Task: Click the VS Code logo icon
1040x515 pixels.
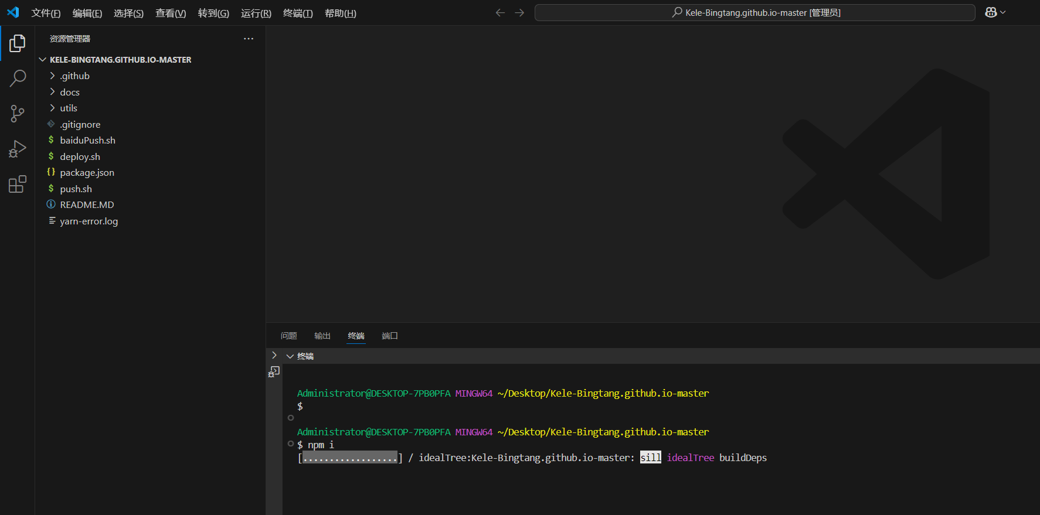Action: [13, 12]
